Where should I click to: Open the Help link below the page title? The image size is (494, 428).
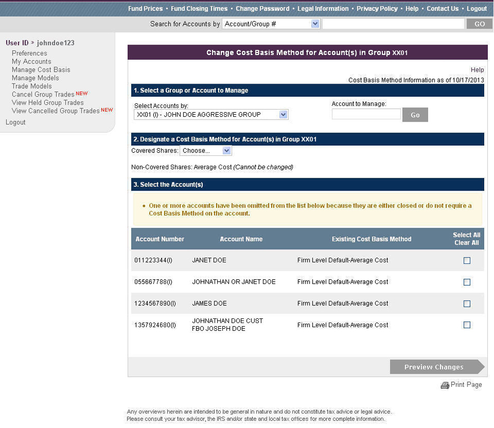click(477, 70)
